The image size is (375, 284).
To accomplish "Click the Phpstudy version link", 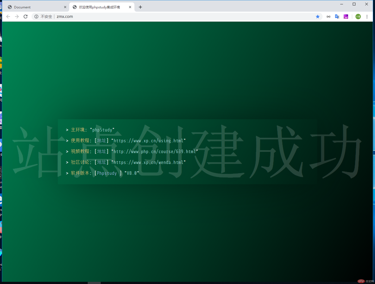I will point(107,173).
